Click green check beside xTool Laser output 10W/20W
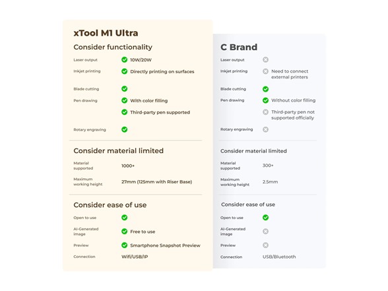 coord(125,59)
